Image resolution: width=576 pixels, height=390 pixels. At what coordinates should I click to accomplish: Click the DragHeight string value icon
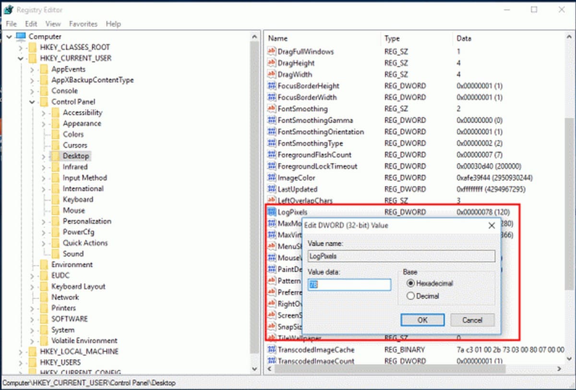tap(272, 63)
